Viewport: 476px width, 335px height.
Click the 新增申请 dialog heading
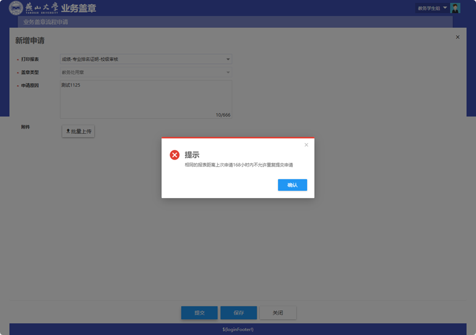coord(30,41)
